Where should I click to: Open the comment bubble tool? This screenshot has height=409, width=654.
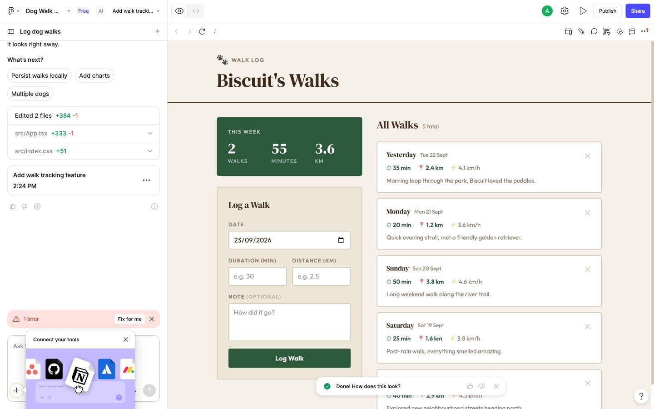[594, 31]
